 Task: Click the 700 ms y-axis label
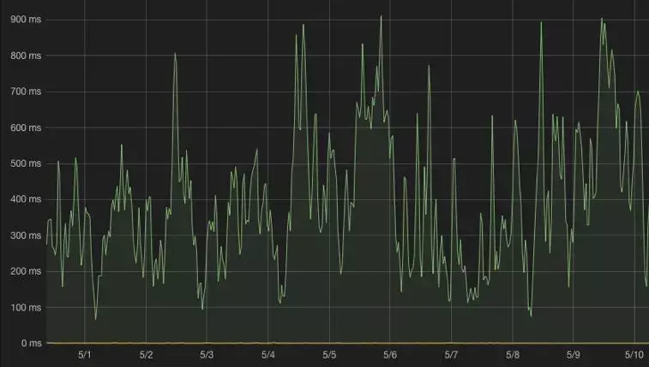(x=26, y=92)
